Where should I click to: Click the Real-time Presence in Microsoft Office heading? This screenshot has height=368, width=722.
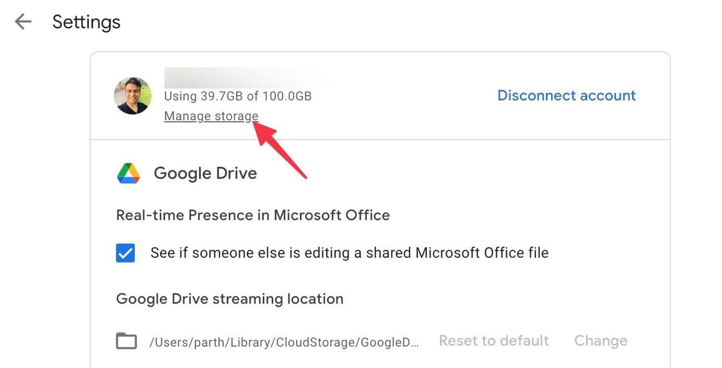click(x=253, y=215)
